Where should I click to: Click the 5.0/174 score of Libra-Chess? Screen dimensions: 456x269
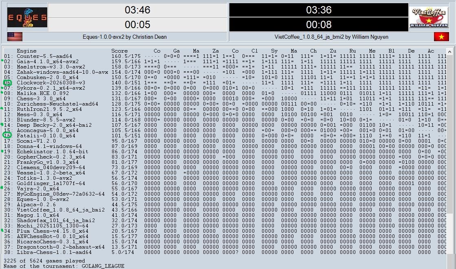coord(123,252)
